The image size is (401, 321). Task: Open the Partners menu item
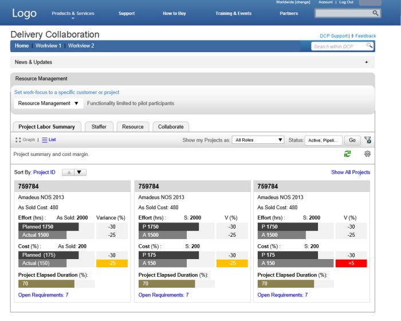point(289,14)
